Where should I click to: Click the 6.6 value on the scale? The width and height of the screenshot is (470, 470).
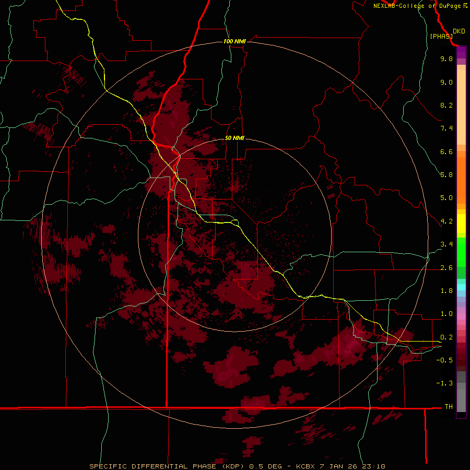point(446,151)
